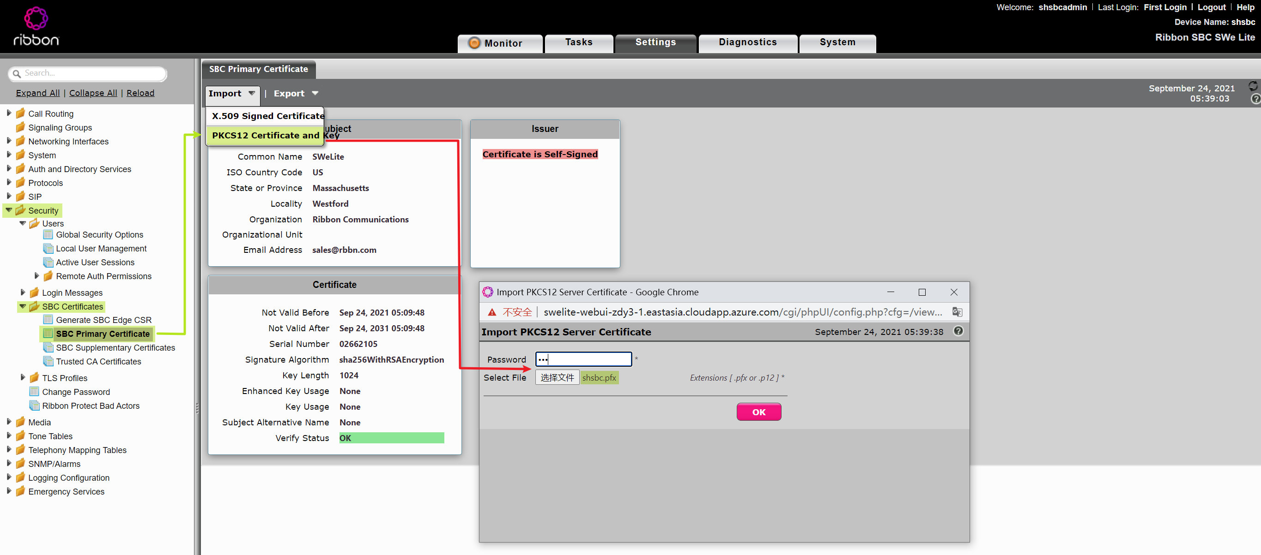Click the popup window address URL
The height and width of the screenshot is (555, 1261).
pos(743,312)
